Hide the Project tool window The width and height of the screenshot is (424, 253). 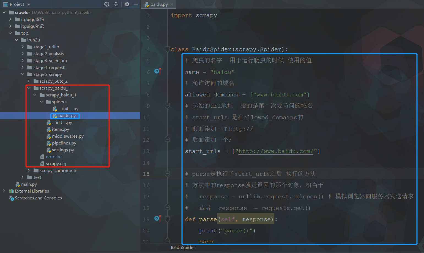point(136,4)
